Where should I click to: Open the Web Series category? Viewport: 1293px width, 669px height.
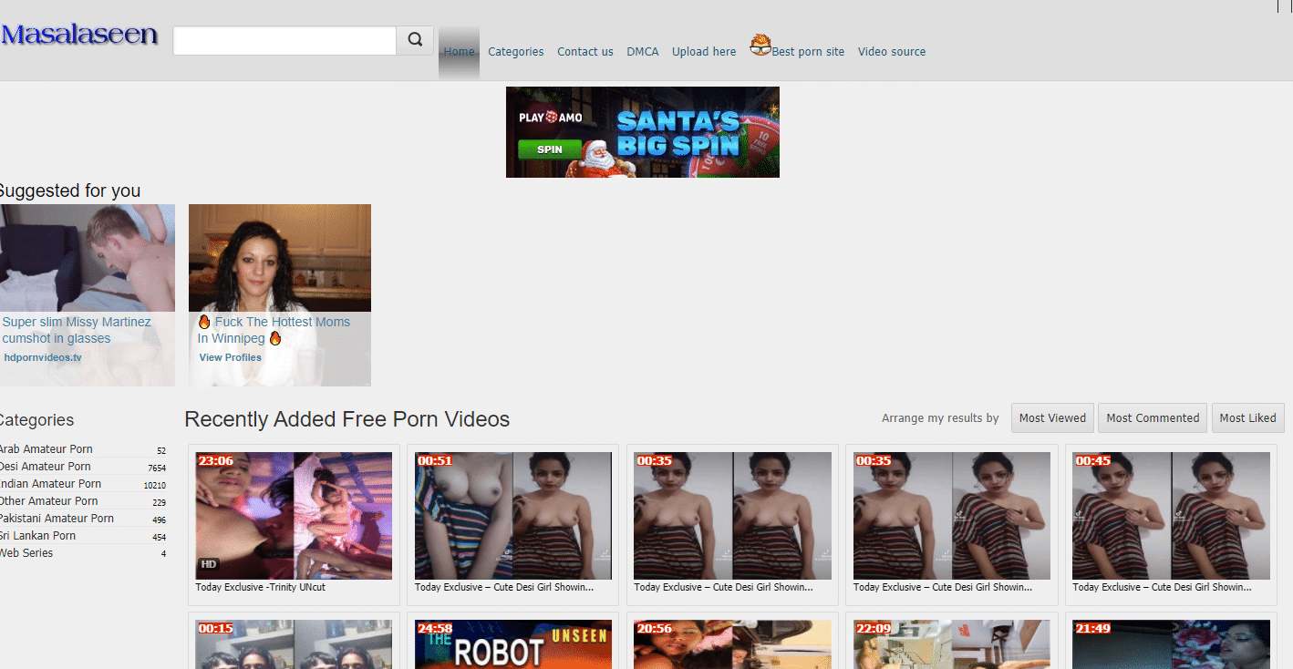(26, 553)
